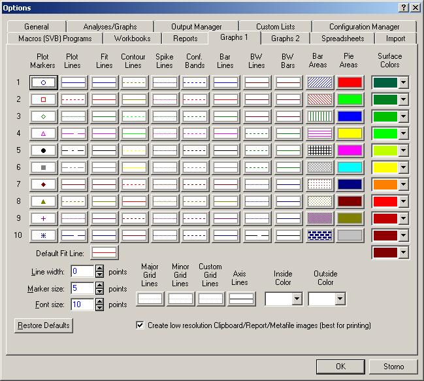This screenshot has height=381, width=424.
Task: Open the Workbooks tab
Action: pyautogui.click(x=132, y=39)
